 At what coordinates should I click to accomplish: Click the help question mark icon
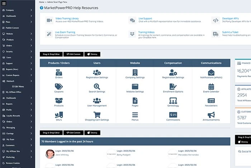(x=42, y=8)
